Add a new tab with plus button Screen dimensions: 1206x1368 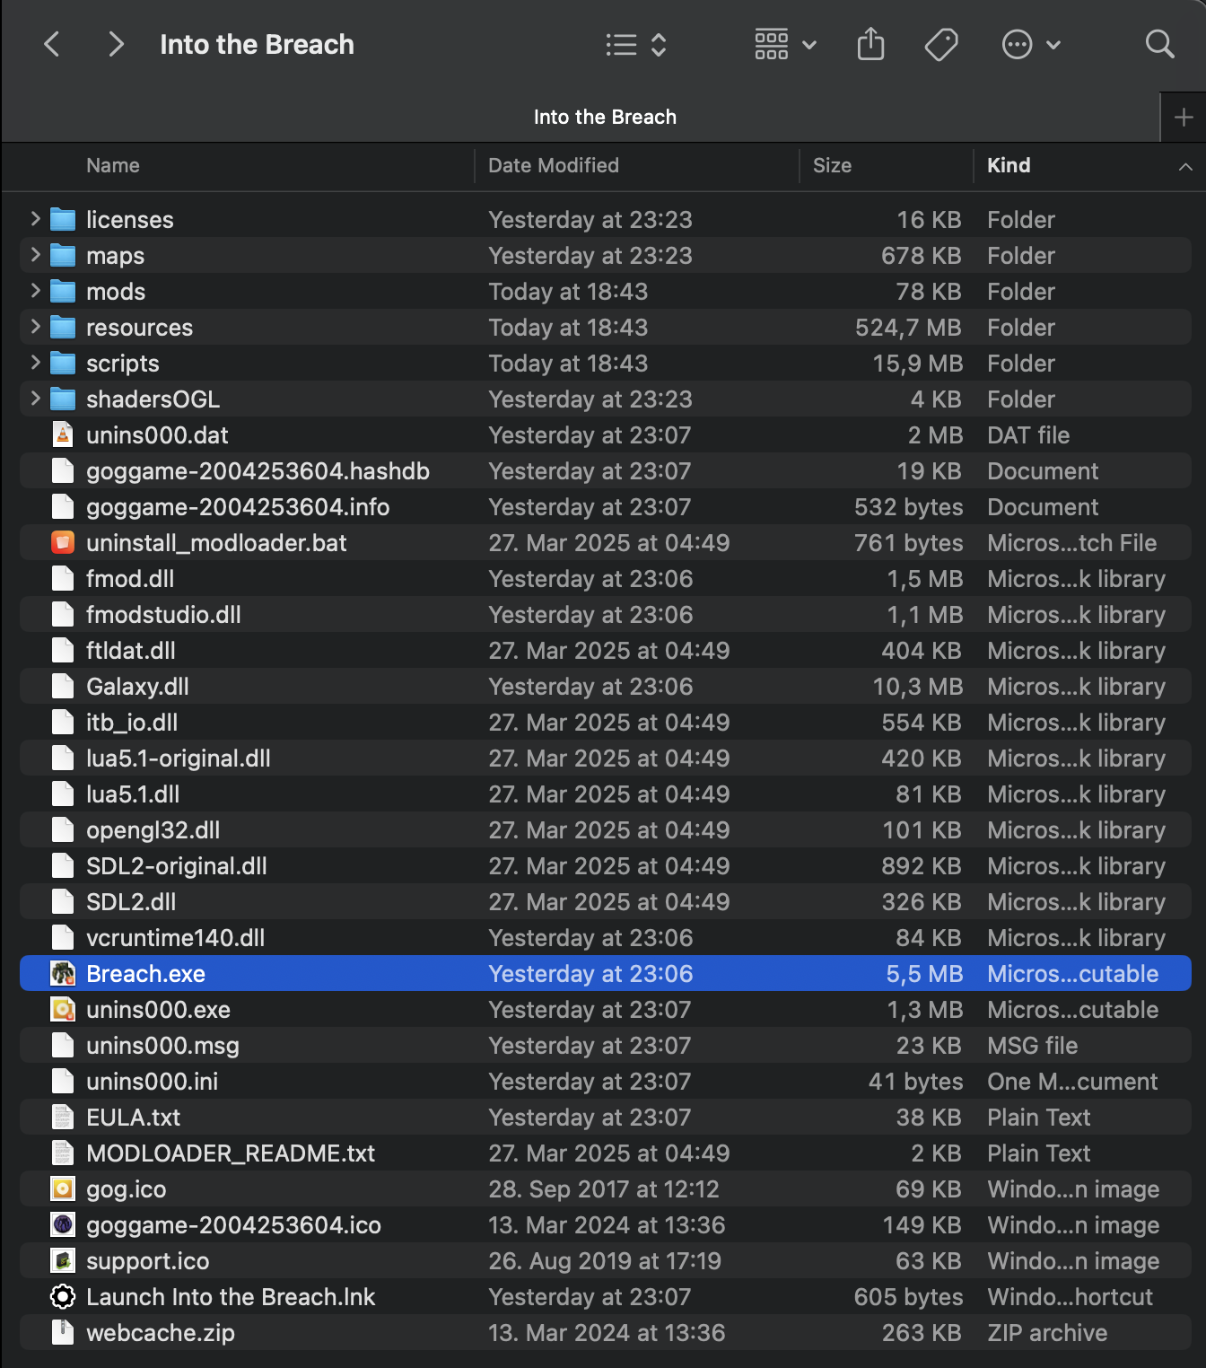coord(1183,118)
